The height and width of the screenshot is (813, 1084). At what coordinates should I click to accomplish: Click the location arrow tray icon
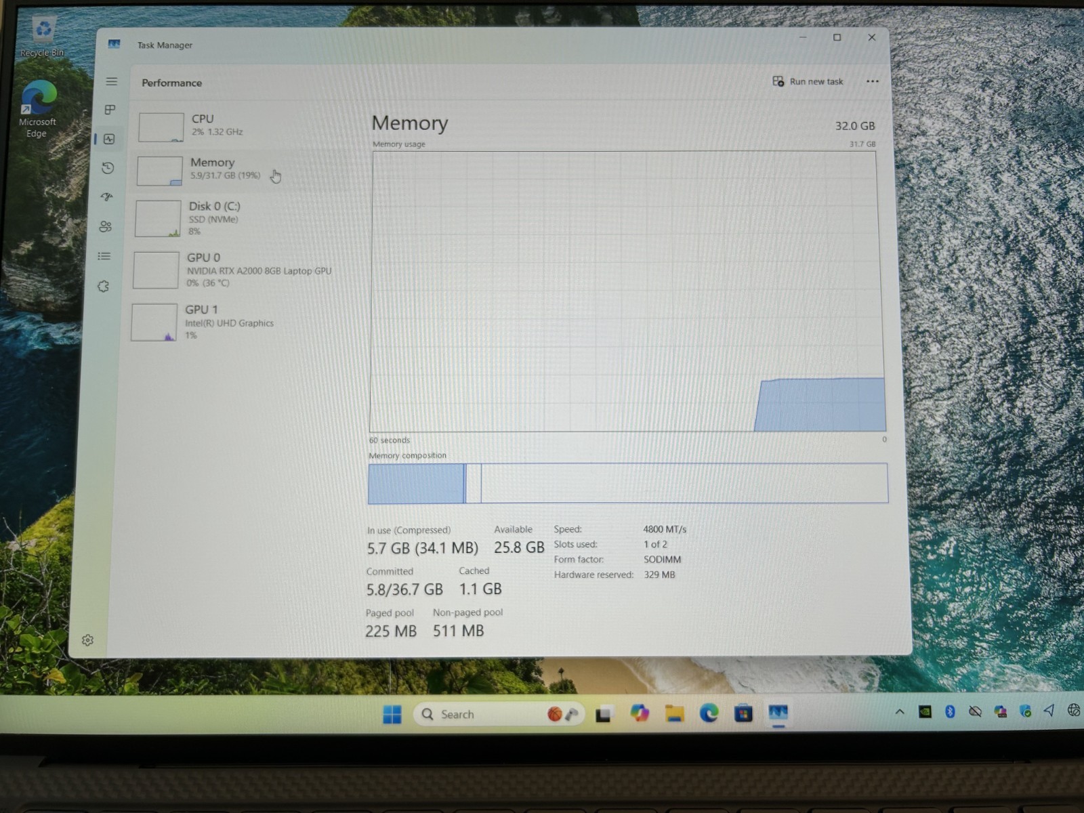[1049, 710]
